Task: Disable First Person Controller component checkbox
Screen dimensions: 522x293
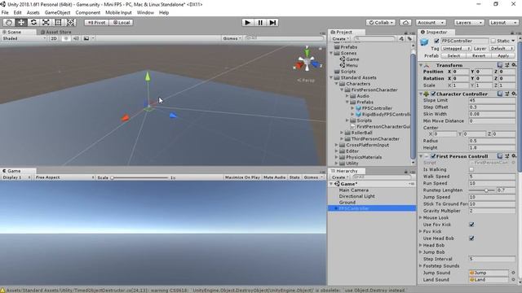Action: (433, 155)
